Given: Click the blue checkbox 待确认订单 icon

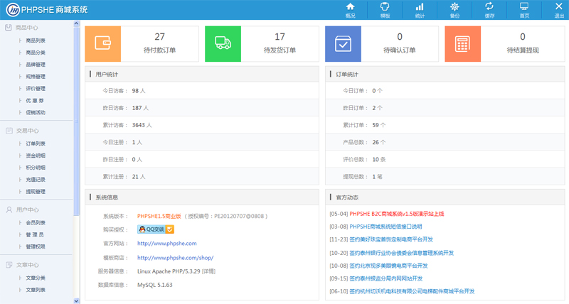Looking at the screenshot, I should 343,43.
